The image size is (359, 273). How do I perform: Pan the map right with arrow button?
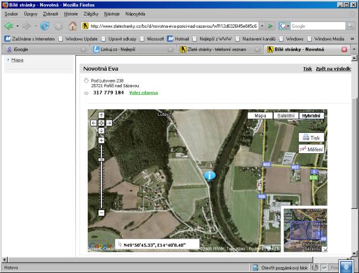point(109,123)
